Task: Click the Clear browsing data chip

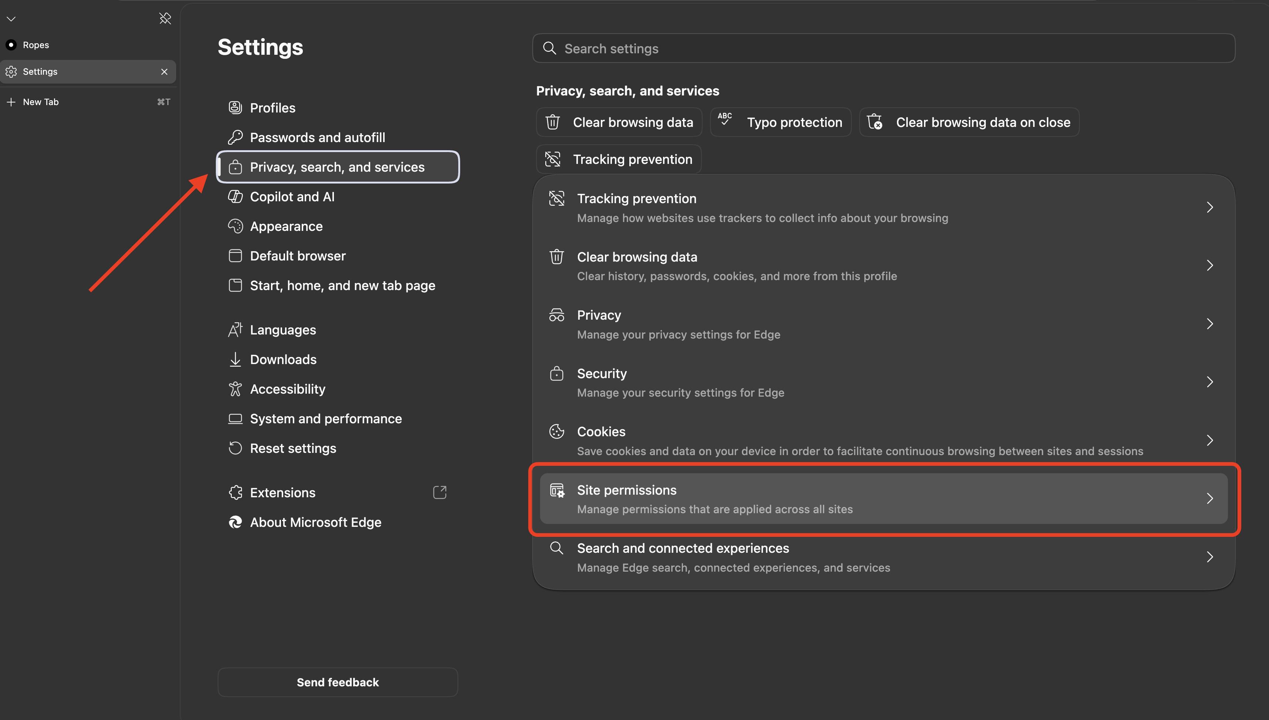Action: tap(619, 122)
